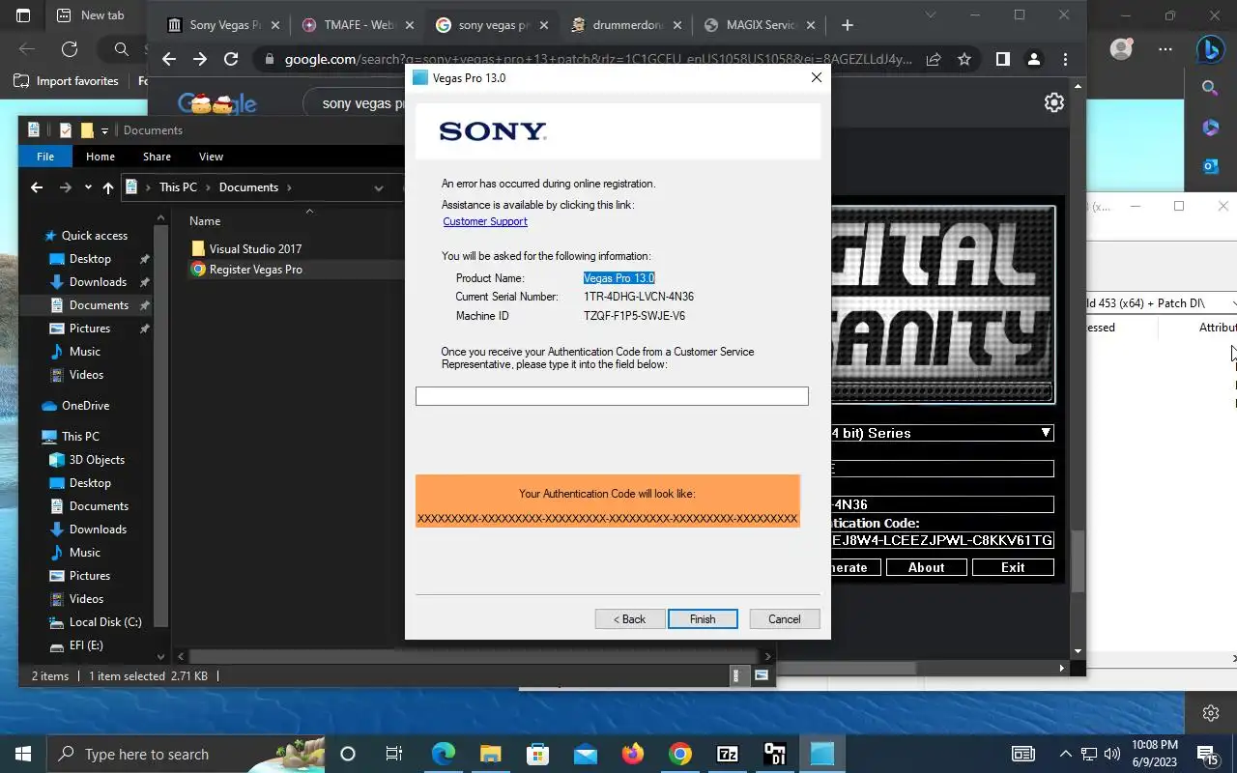The height and width of the screenshot is (773, 1237).
Task: Click the Authentication Code input field
Action: (612, 396)
